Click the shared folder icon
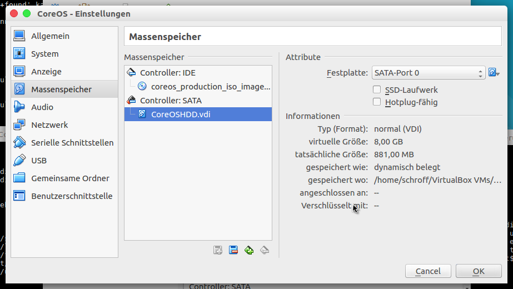The image size is (513, 289). click(x=19, y=178)
